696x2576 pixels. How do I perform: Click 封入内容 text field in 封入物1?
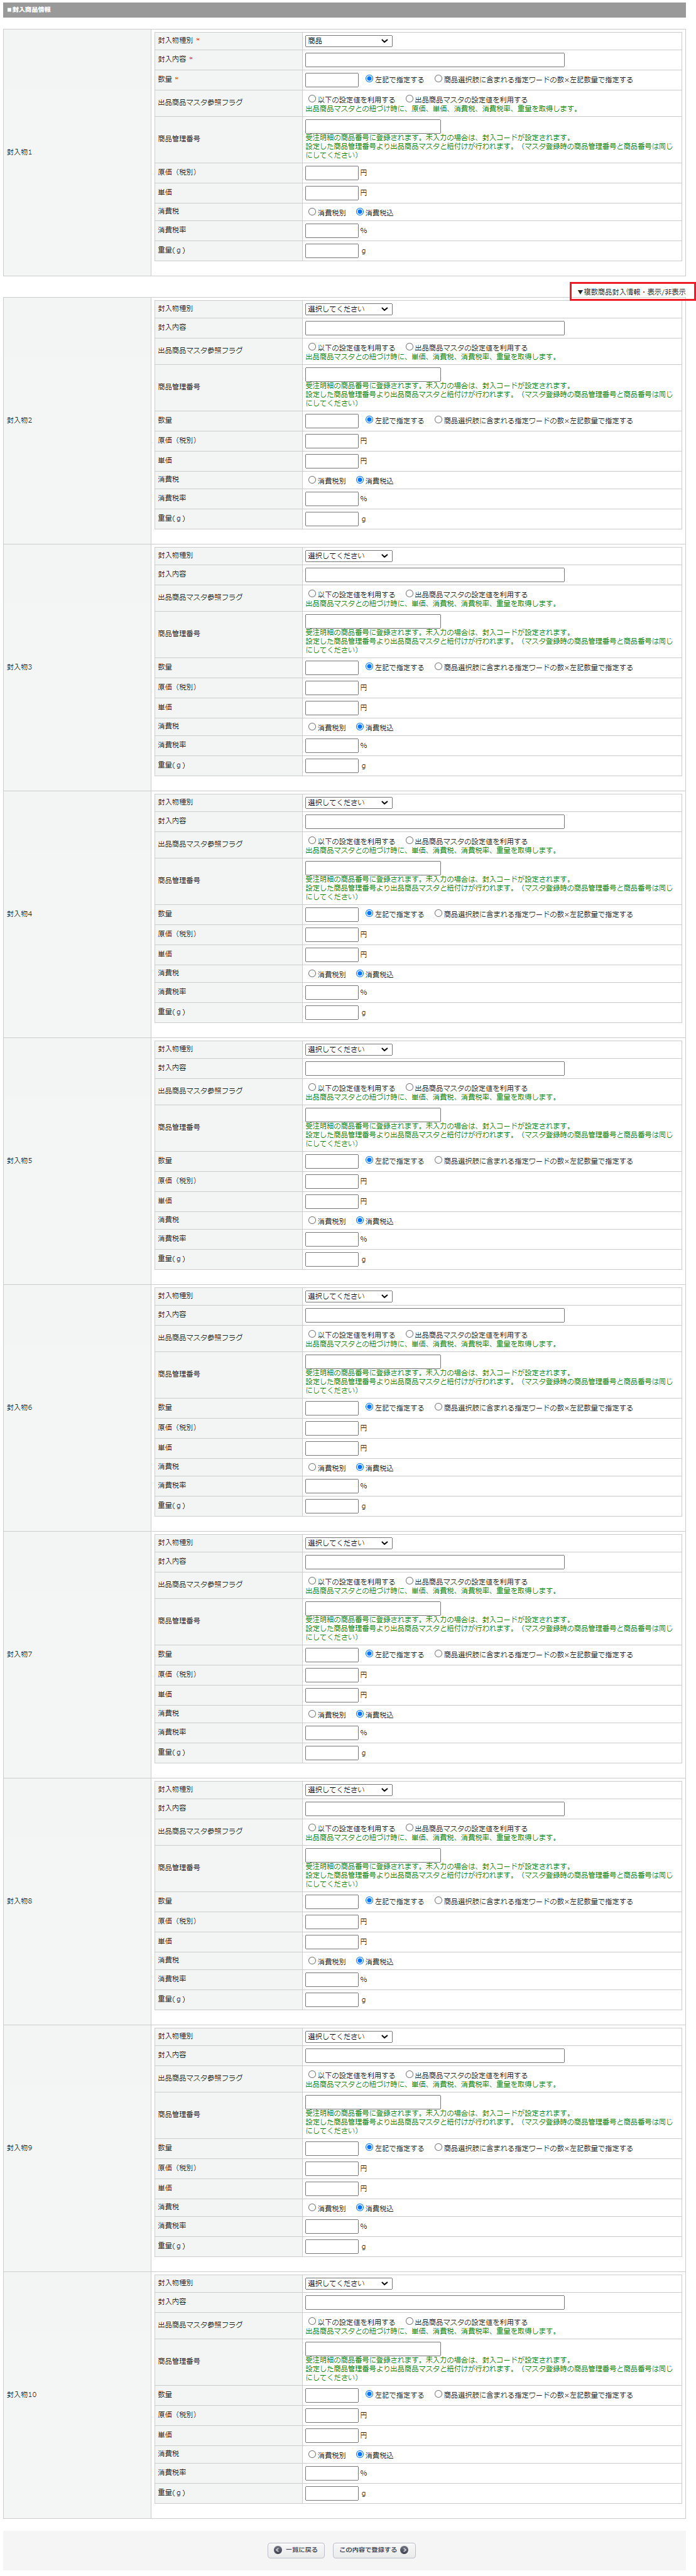point(434,60)
